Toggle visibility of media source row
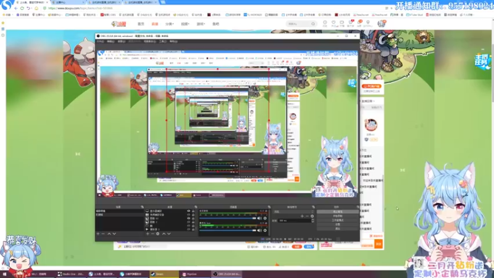 pos(188,229)
